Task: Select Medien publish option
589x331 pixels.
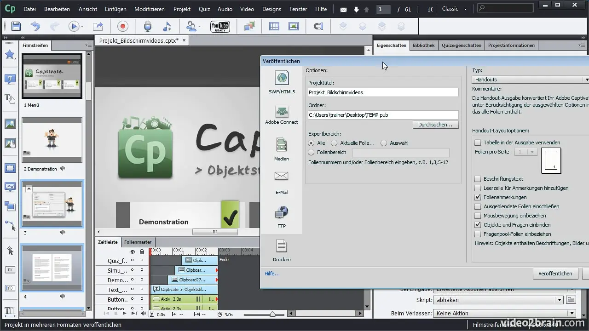Action: coord(282,149)
